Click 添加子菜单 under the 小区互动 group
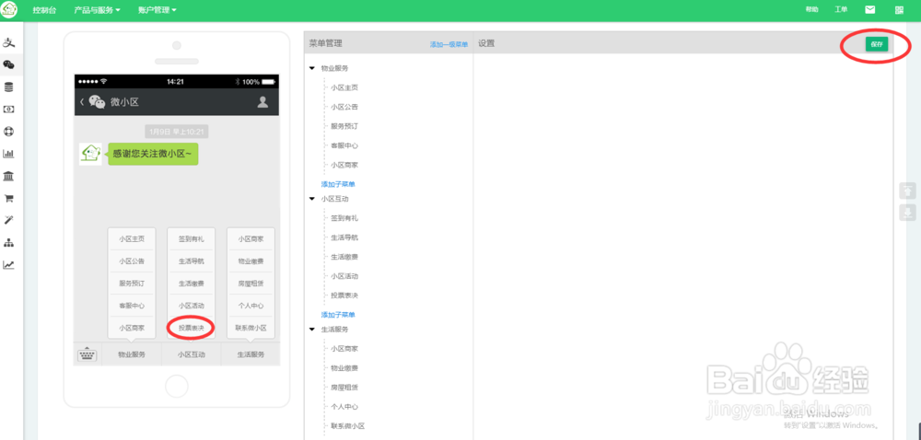The height and width of the screenshot is (440, 921). click(x=338, y=315)
